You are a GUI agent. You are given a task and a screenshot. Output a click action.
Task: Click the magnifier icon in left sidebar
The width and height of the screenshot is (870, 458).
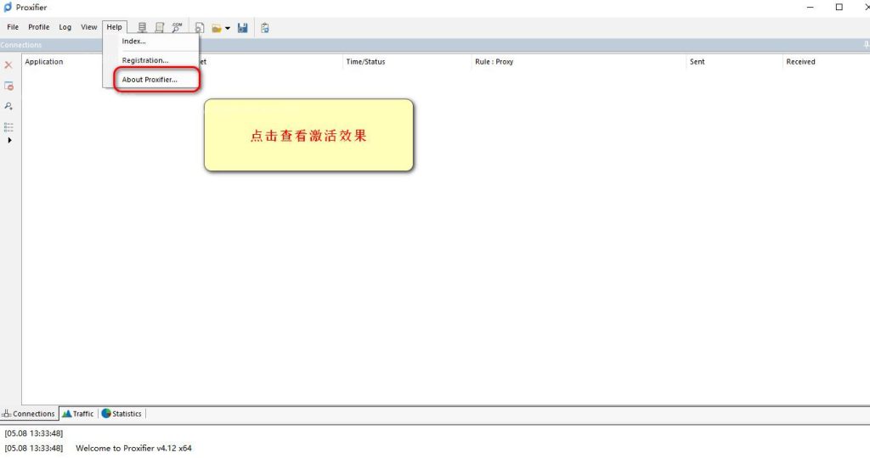8,106
